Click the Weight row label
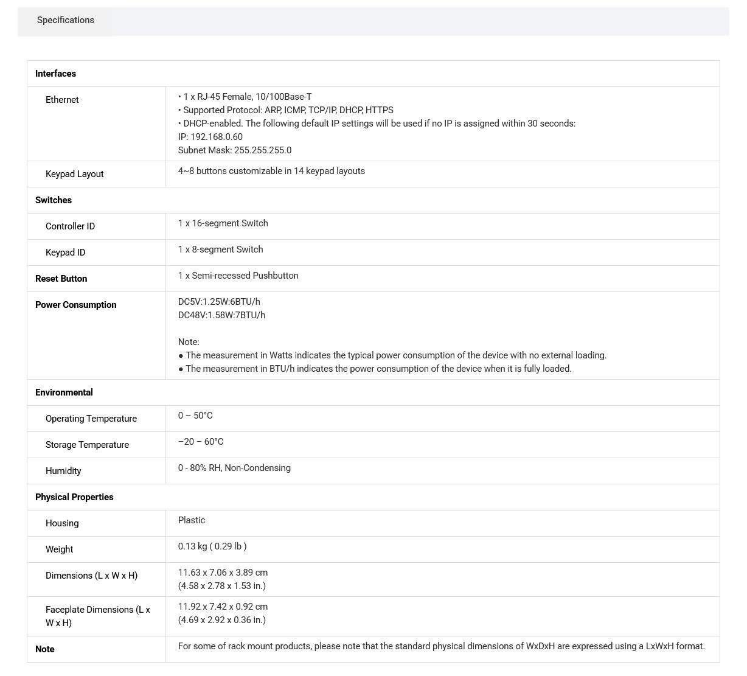Image resolution: width=747 pixels, height=676 pixels. coord(59,549)
